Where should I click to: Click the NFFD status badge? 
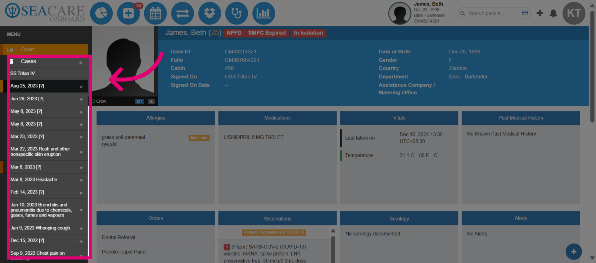click(x=234, y=33)
